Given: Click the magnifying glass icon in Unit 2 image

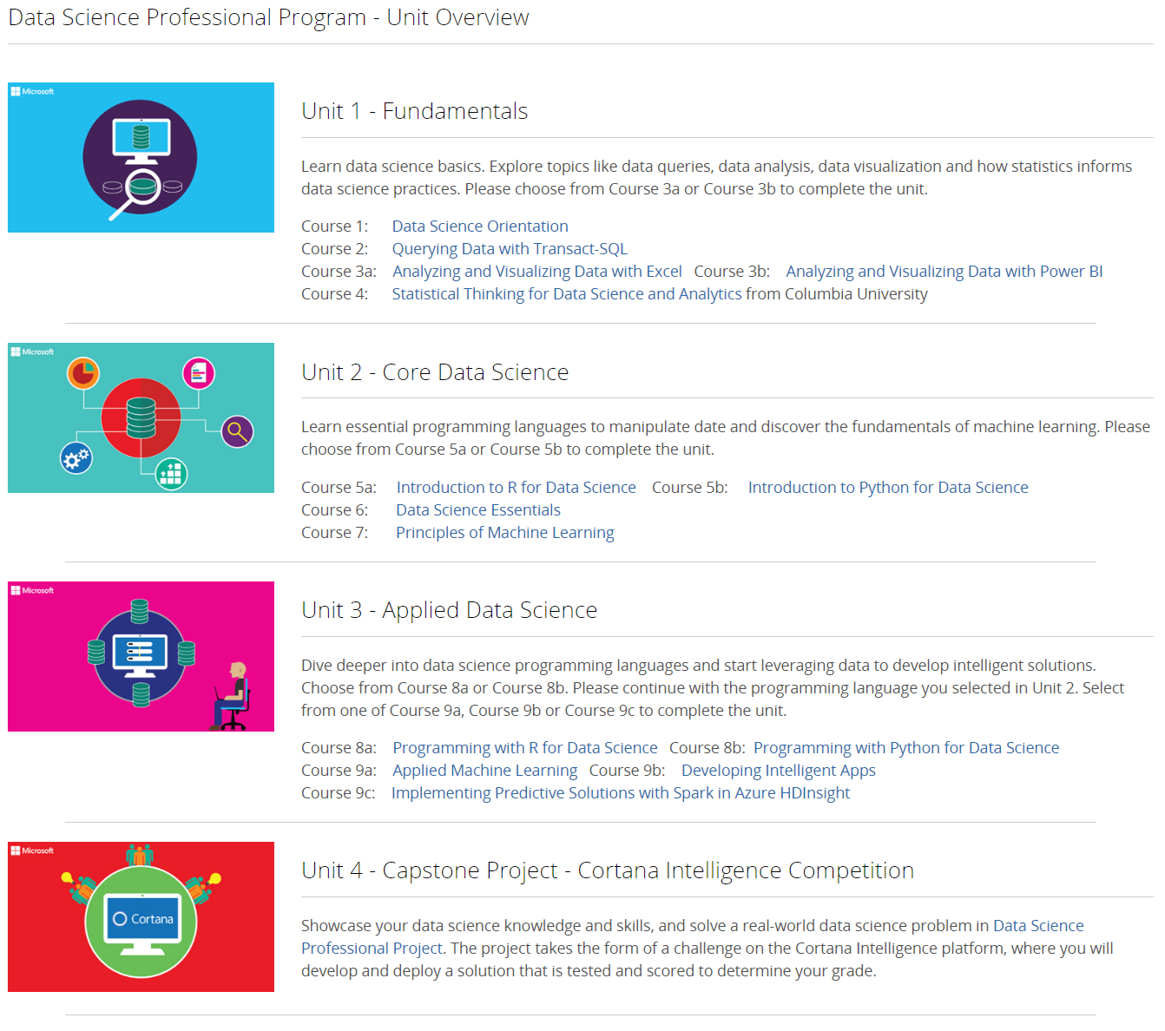Looking at the screenshot, I should [x=237, y=431].
